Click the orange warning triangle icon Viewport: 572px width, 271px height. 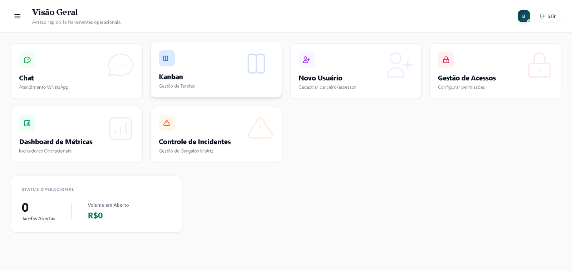click(167, 123)
